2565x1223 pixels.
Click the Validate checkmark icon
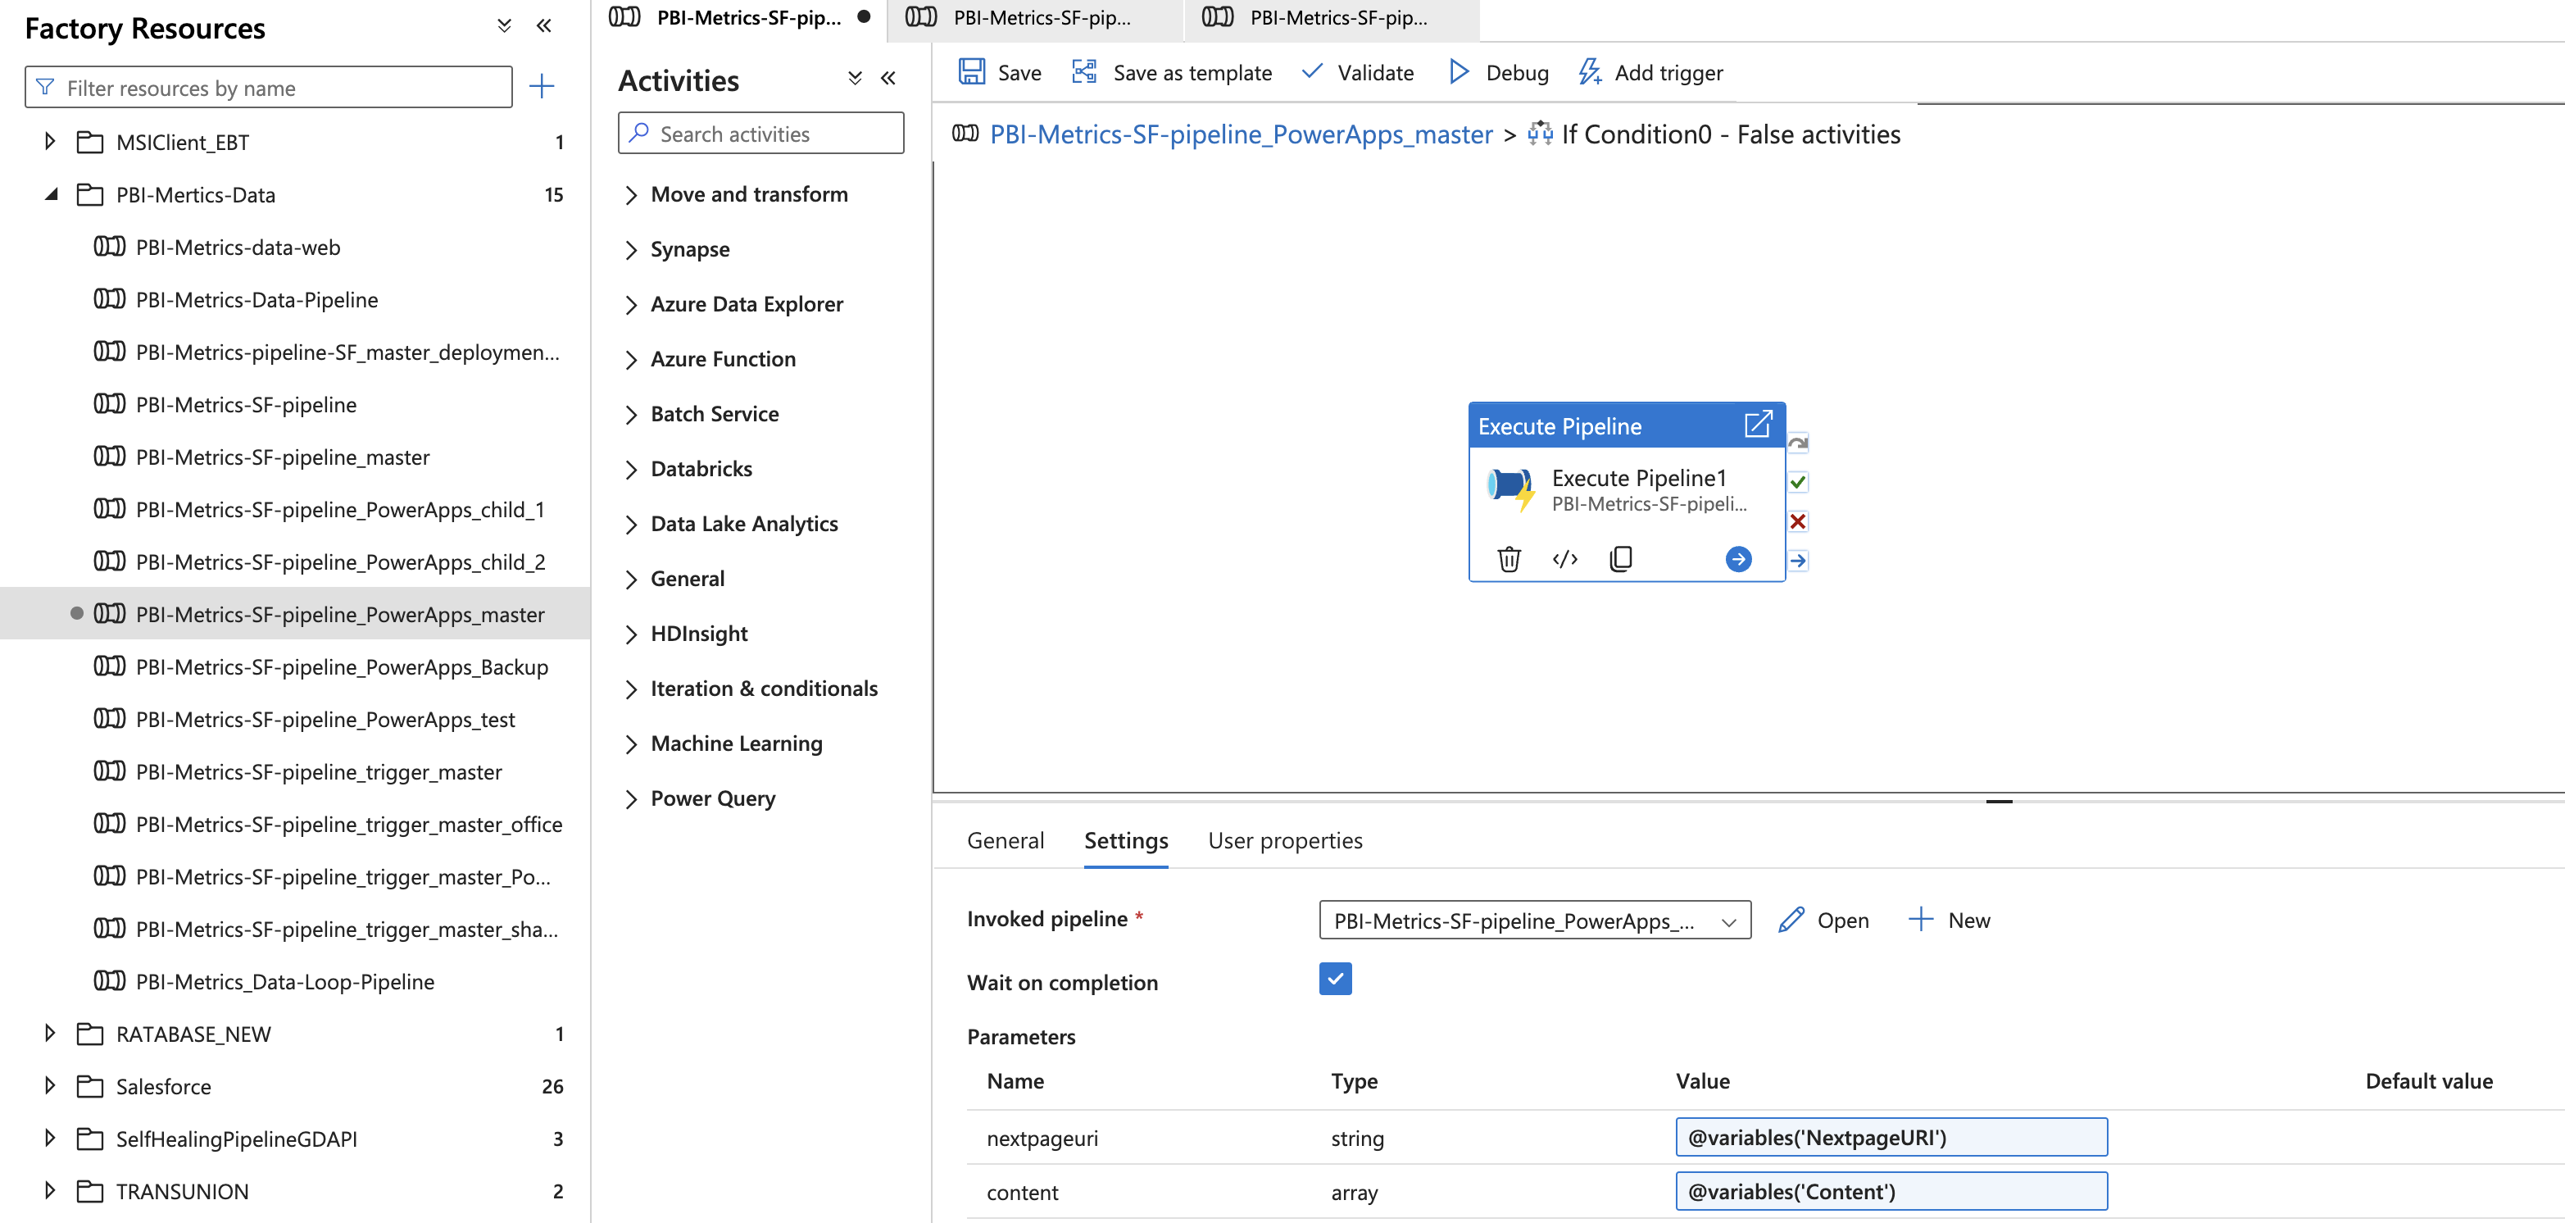pos(1312,71)
